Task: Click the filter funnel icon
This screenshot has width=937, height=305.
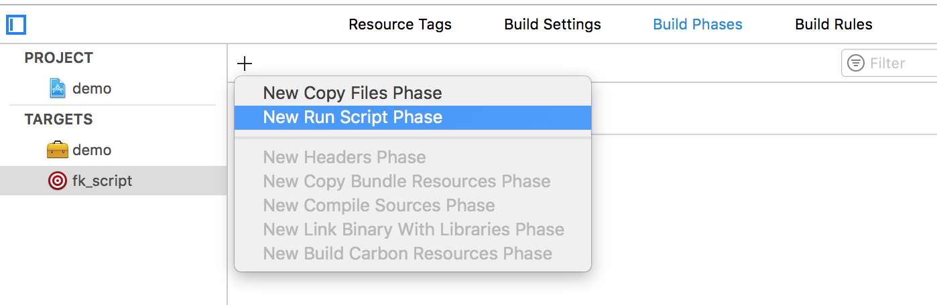Action: coord(856,64)
